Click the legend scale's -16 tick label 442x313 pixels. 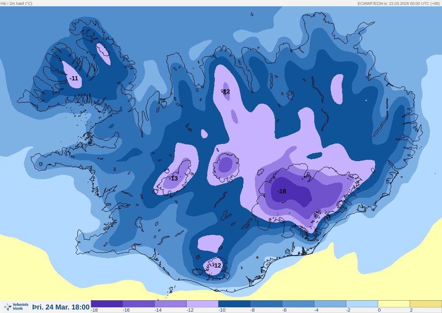(x=126, y=310)
